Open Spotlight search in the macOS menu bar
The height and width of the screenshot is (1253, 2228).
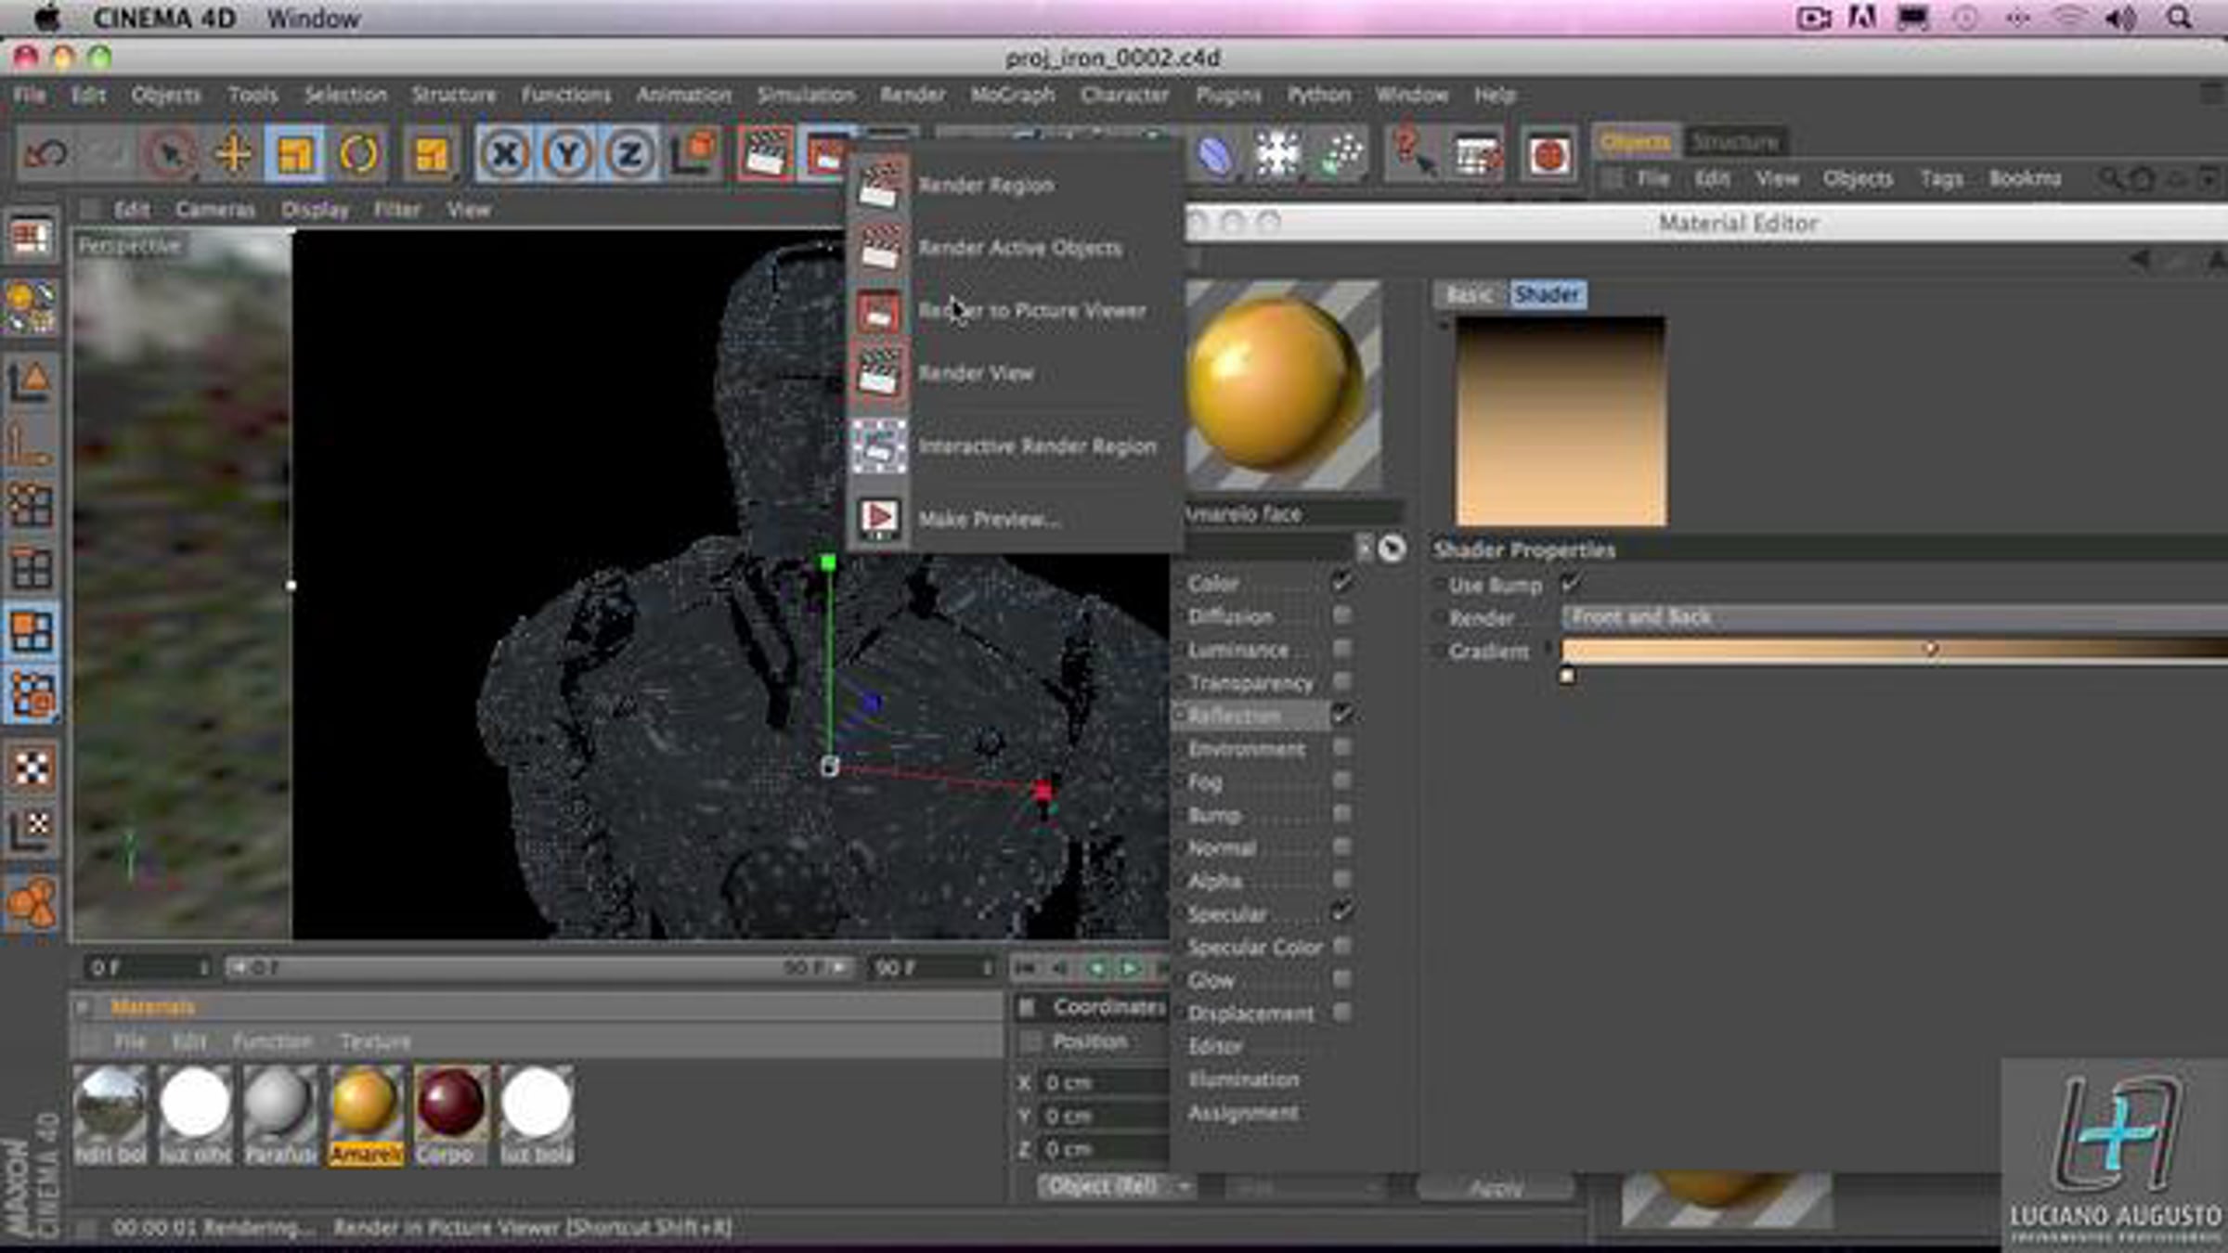coord(2180,18)
